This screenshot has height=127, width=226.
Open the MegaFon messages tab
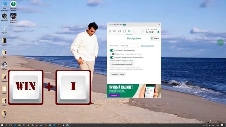(115, 31)
